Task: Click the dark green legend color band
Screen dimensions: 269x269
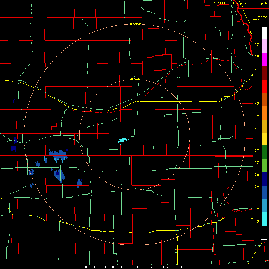Action: (264, 152)
